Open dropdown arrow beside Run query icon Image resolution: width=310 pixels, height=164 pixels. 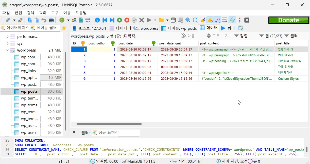click(155, 20)
